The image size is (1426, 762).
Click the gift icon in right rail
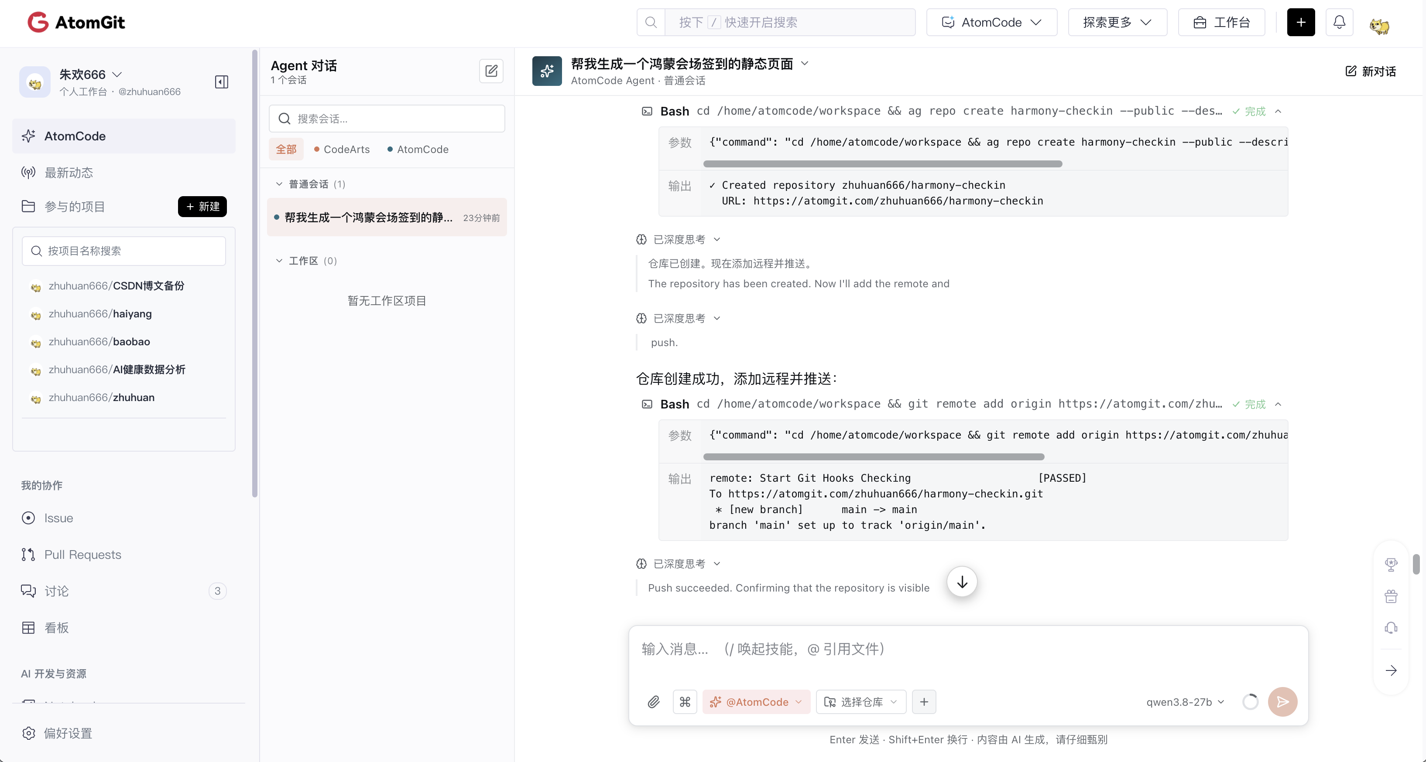[1391, 596]
